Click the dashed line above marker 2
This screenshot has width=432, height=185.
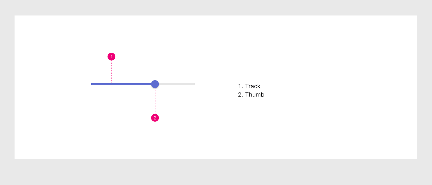coord(155,101)
